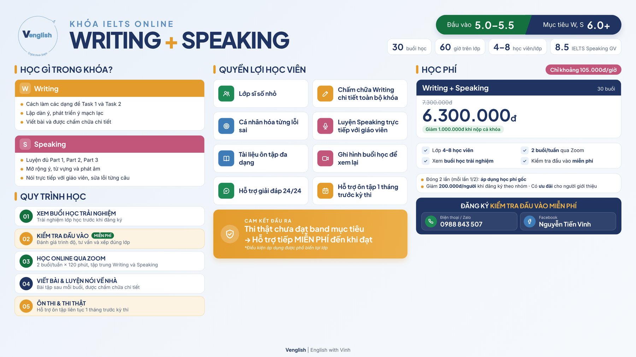Click the 03 step number circle
This screenshot has width=636, height=357.
26,261
